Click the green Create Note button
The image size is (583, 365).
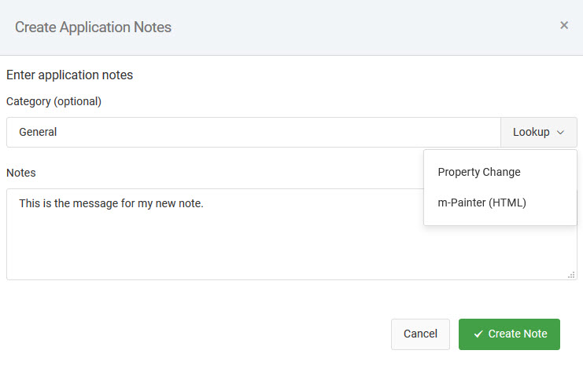(x=509, y=334)
